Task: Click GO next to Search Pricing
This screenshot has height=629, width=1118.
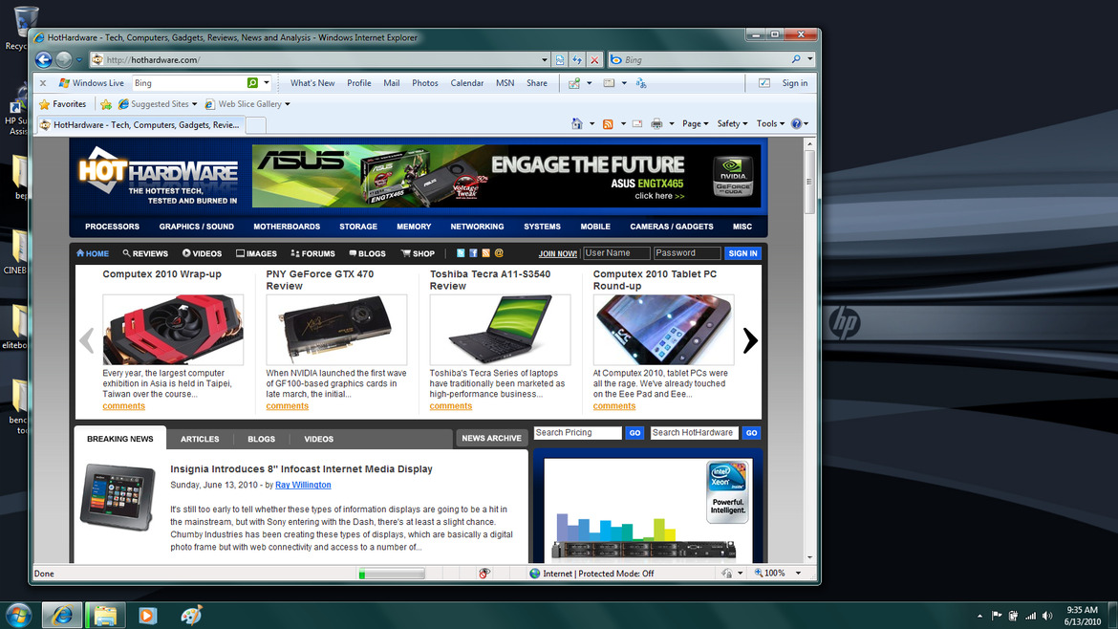Action: click(634, 433)
